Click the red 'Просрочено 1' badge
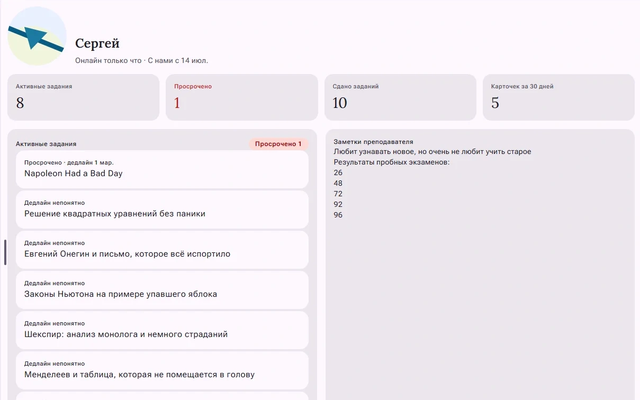The width and height of the screenshot is (640, 400). click(x=278, y=144)
